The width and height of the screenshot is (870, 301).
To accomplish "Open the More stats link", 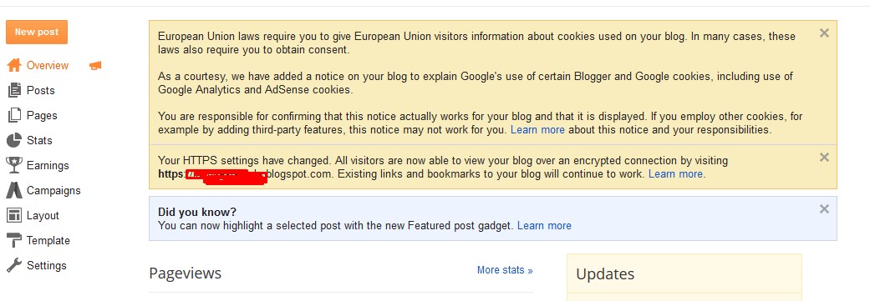I will (505, 270).
